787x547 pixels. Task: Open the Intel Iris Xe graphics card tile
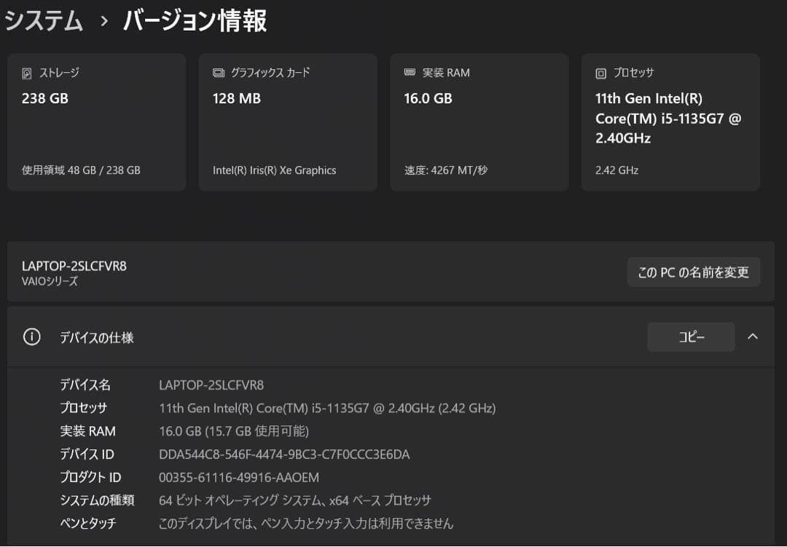(287, 122)
